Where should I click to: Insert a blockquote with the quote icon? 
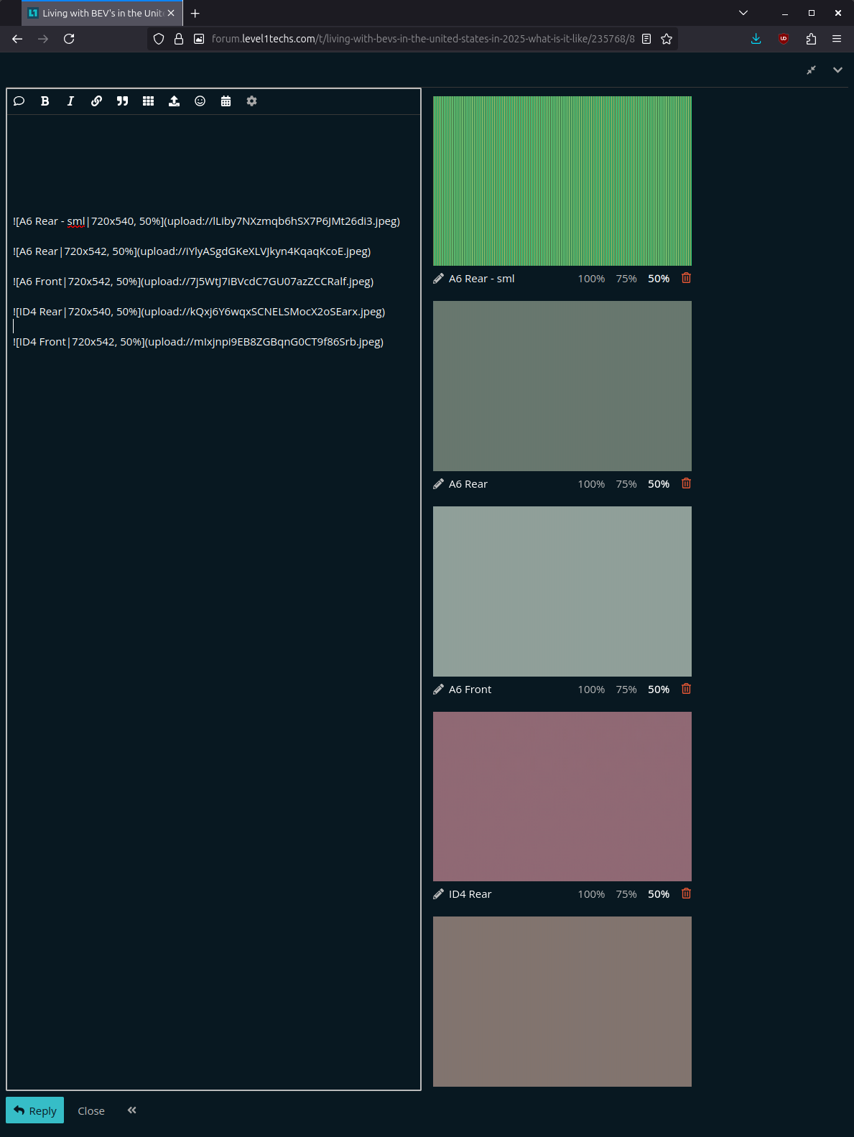(122, 101)
